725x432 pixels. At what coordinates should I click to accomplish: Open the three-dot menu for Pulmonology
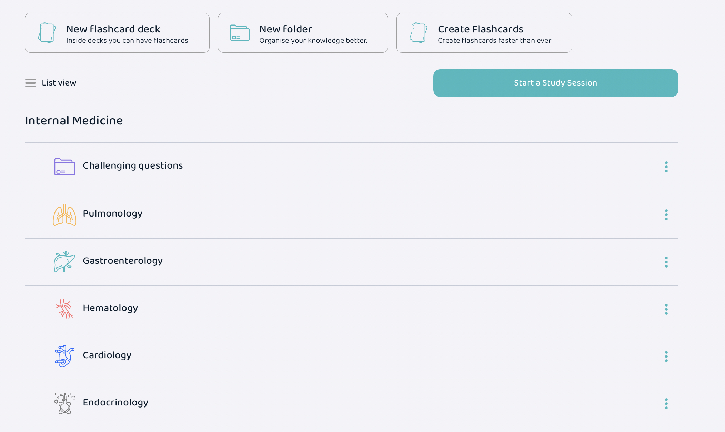click(x=666, y=215)
